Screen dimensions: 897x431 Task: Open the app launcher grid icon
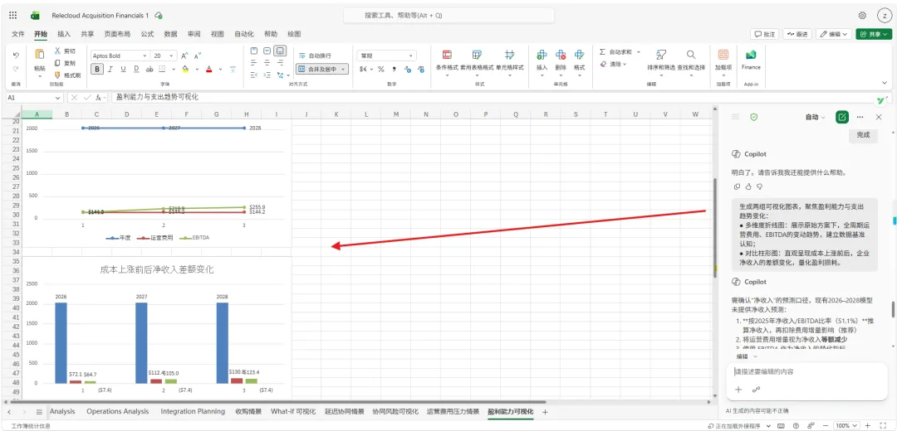(x=12, y=16)
